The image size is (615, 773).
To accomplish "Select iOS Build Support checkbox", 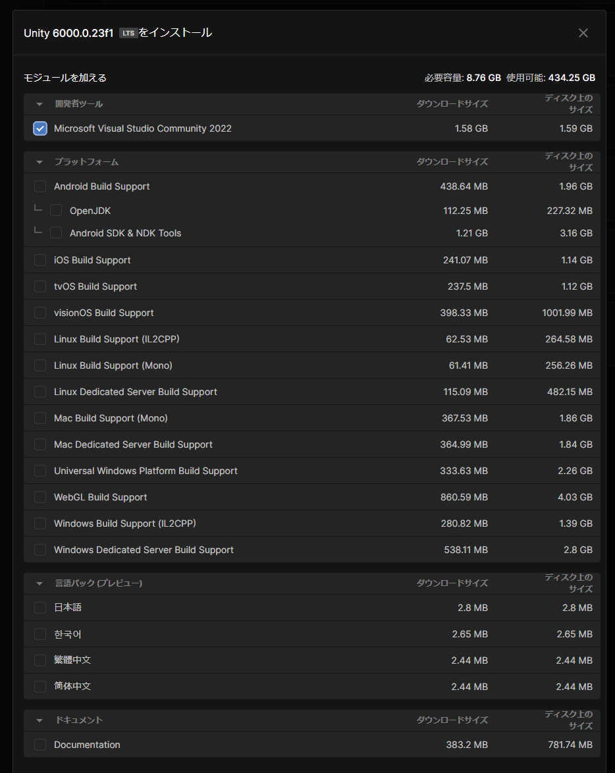I will click(x=40, y=260).
